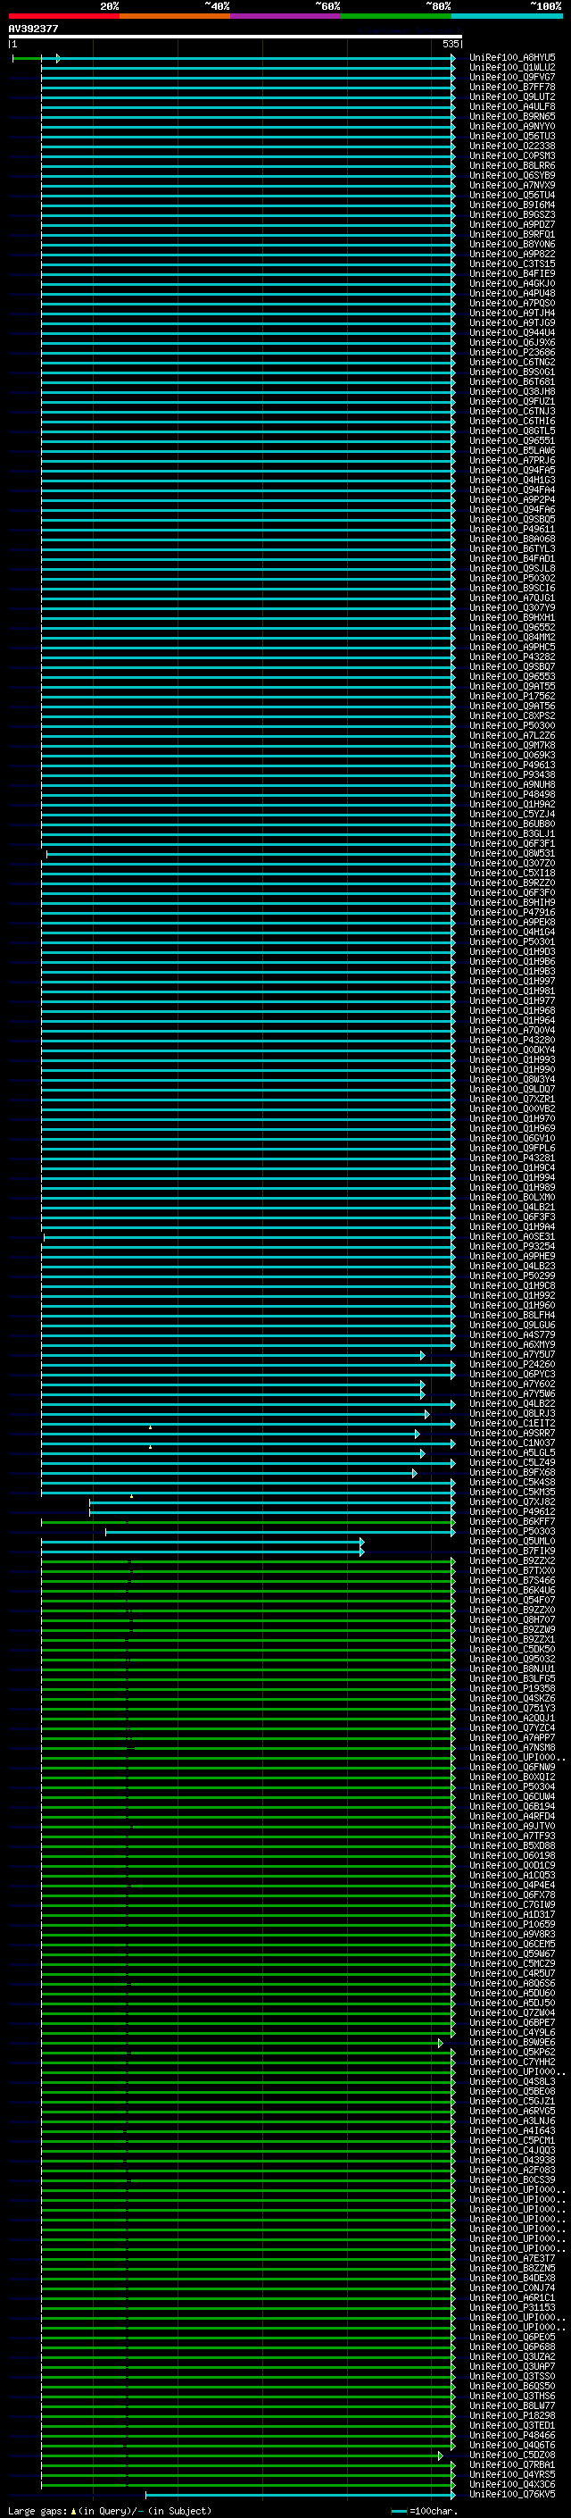The height and width of the screenshot is (2518, 571).
Task: Select hit UniRef100_P49612
Action: 512,1511
